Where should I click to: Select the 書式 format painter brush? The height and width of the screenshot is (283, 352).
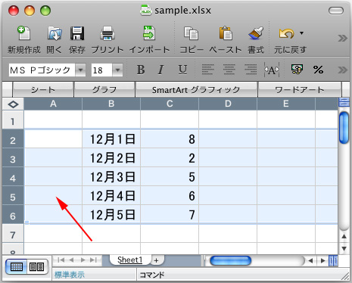(x=256, y=33)
